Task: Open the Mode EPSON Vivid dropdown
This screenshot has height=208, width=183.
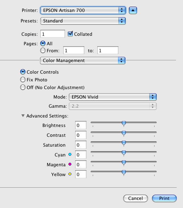Action: (113, 97)
